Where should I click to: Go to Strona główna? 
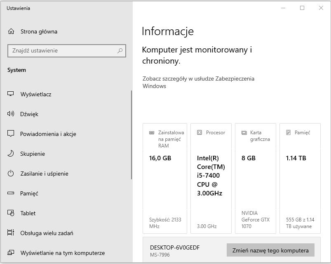39,31
